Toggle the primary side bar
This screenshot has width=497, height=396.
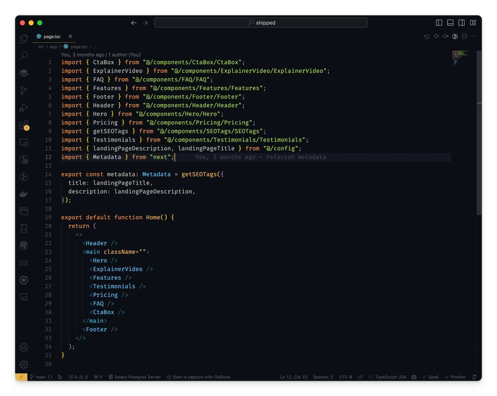(439, 23)
